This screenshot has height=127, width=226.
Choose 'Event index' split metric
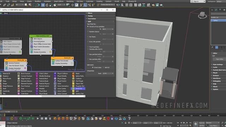tap(97, 67)
